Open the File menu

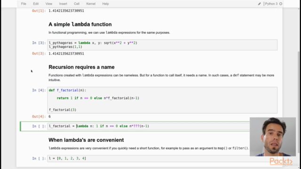pos(24,4)
